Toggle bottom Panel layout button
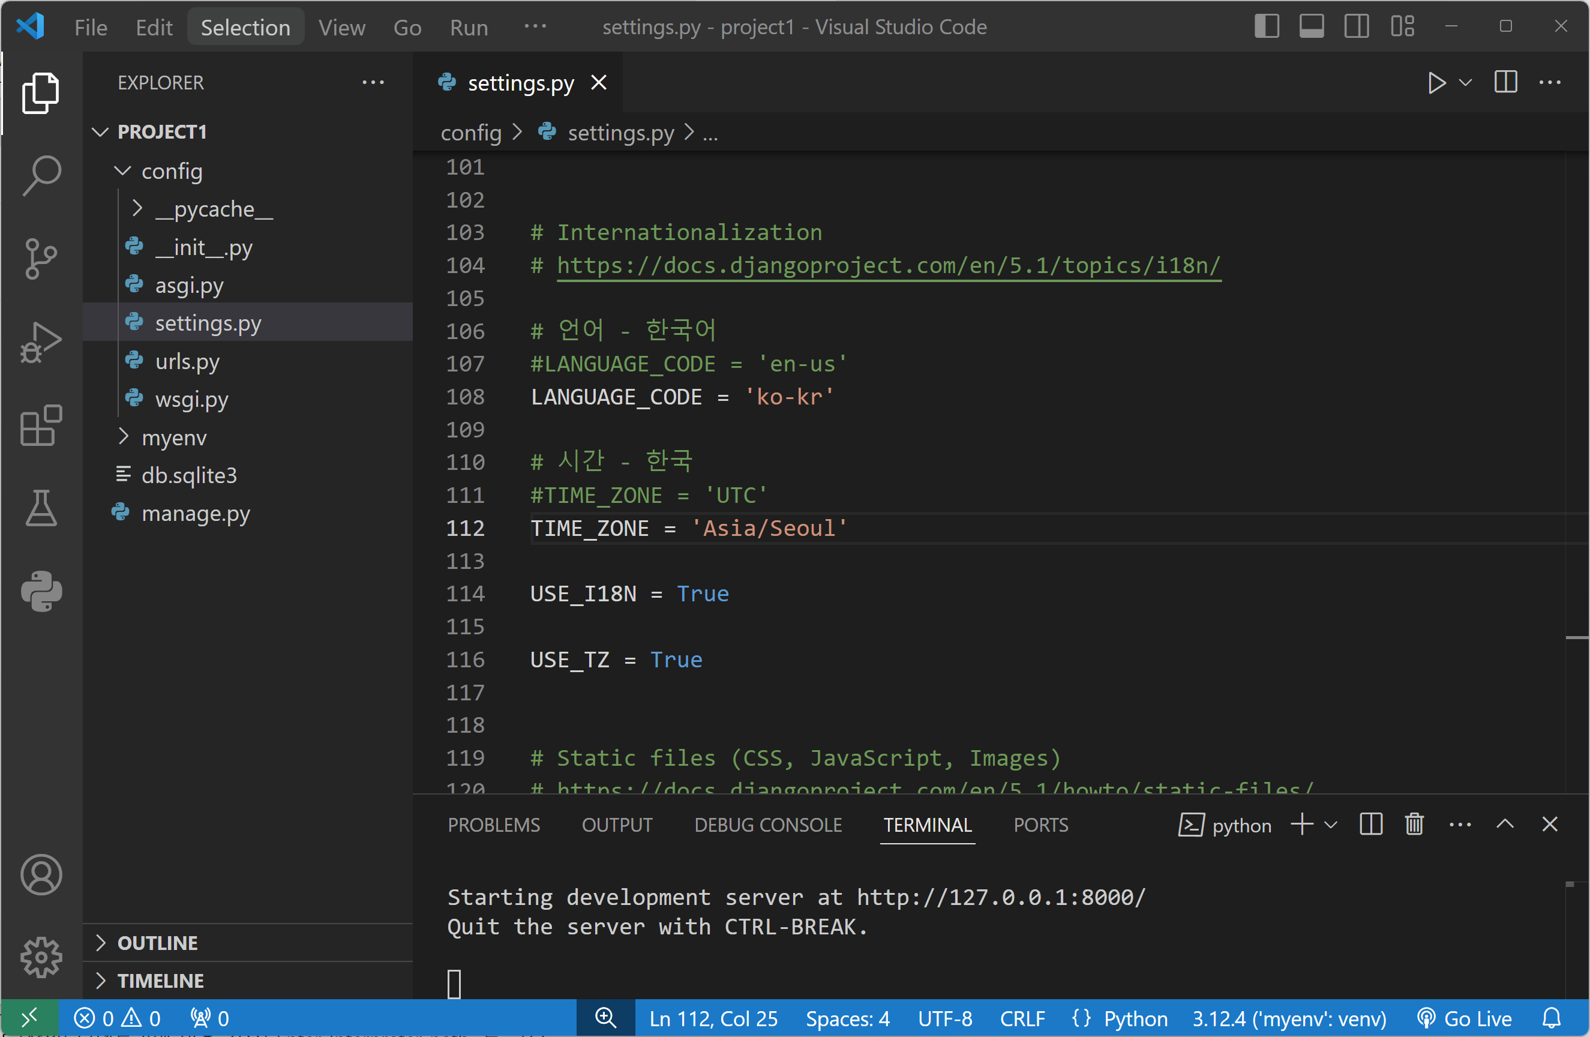The height and width of the screenshot is (1037, 1590). tap(1311, 27)
